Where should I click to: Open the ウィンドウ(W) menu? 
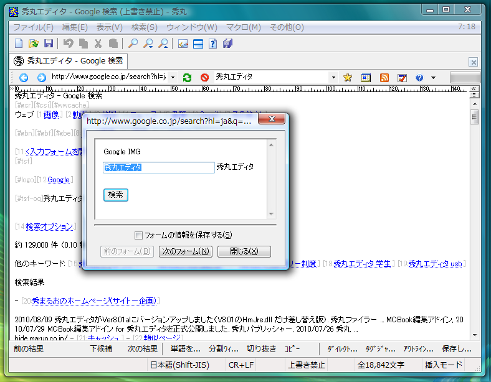[x=192, y=27]
